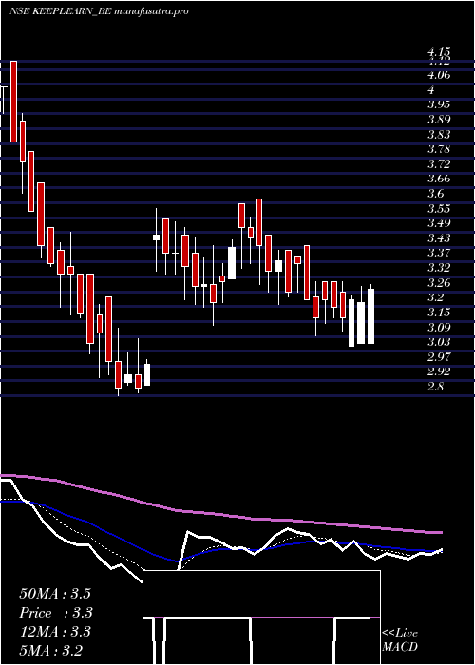Screen dimensions: 475x665
Task: Click the 3.66 price axis label
Action: point(439,179)
